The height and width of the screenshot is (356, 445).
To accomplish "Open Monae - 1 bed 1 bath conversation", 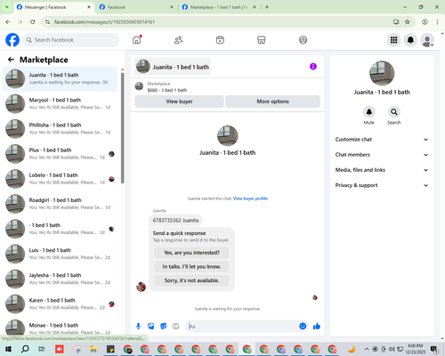I will (60, 328).
